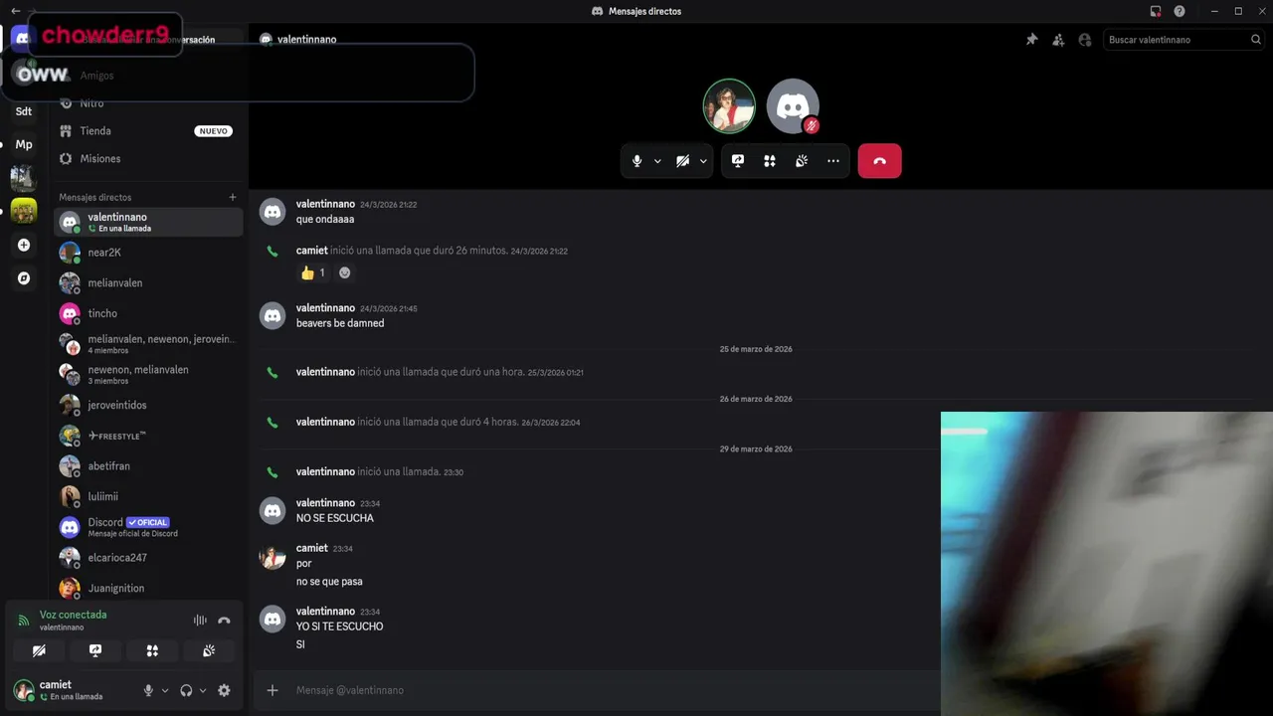Explore discoverable servers compass icon
Screen dimensions: 1273x716
(x=24, y=278)
